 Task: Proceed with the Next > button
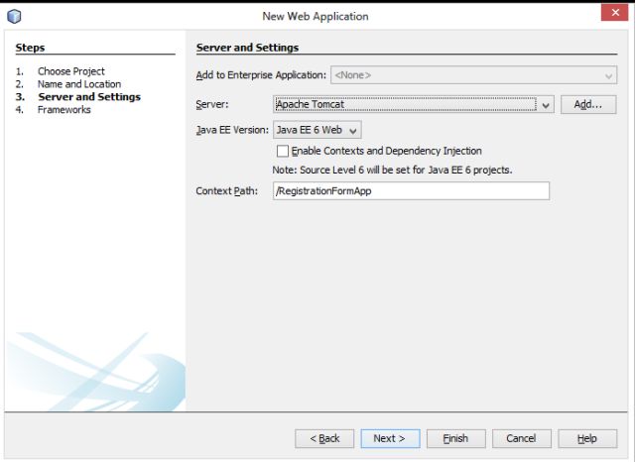point(390,438)
